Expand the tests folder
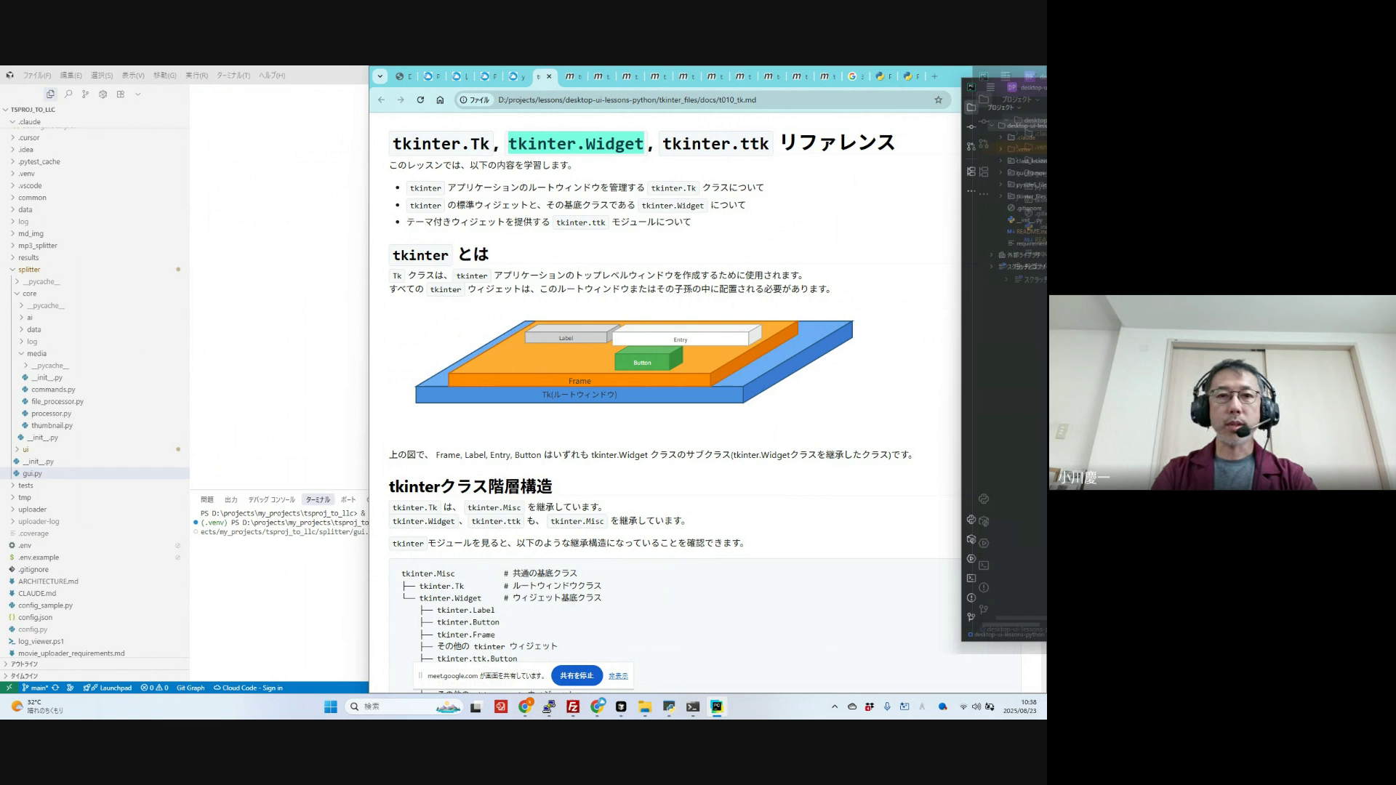Viewport: 1396px width, 785px height. tap(25, 486)
